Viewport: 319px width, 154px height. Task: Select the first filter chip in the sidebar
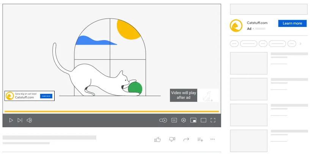click(x=234, y=44)
